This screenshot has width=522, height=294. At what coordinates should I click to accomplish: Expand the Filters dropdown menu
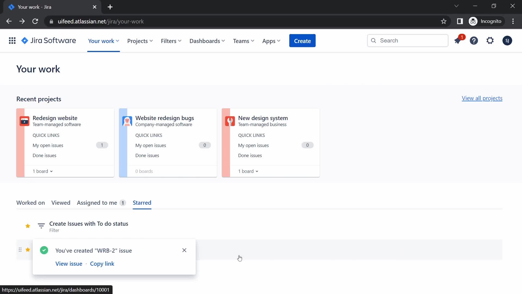[171, 41]
